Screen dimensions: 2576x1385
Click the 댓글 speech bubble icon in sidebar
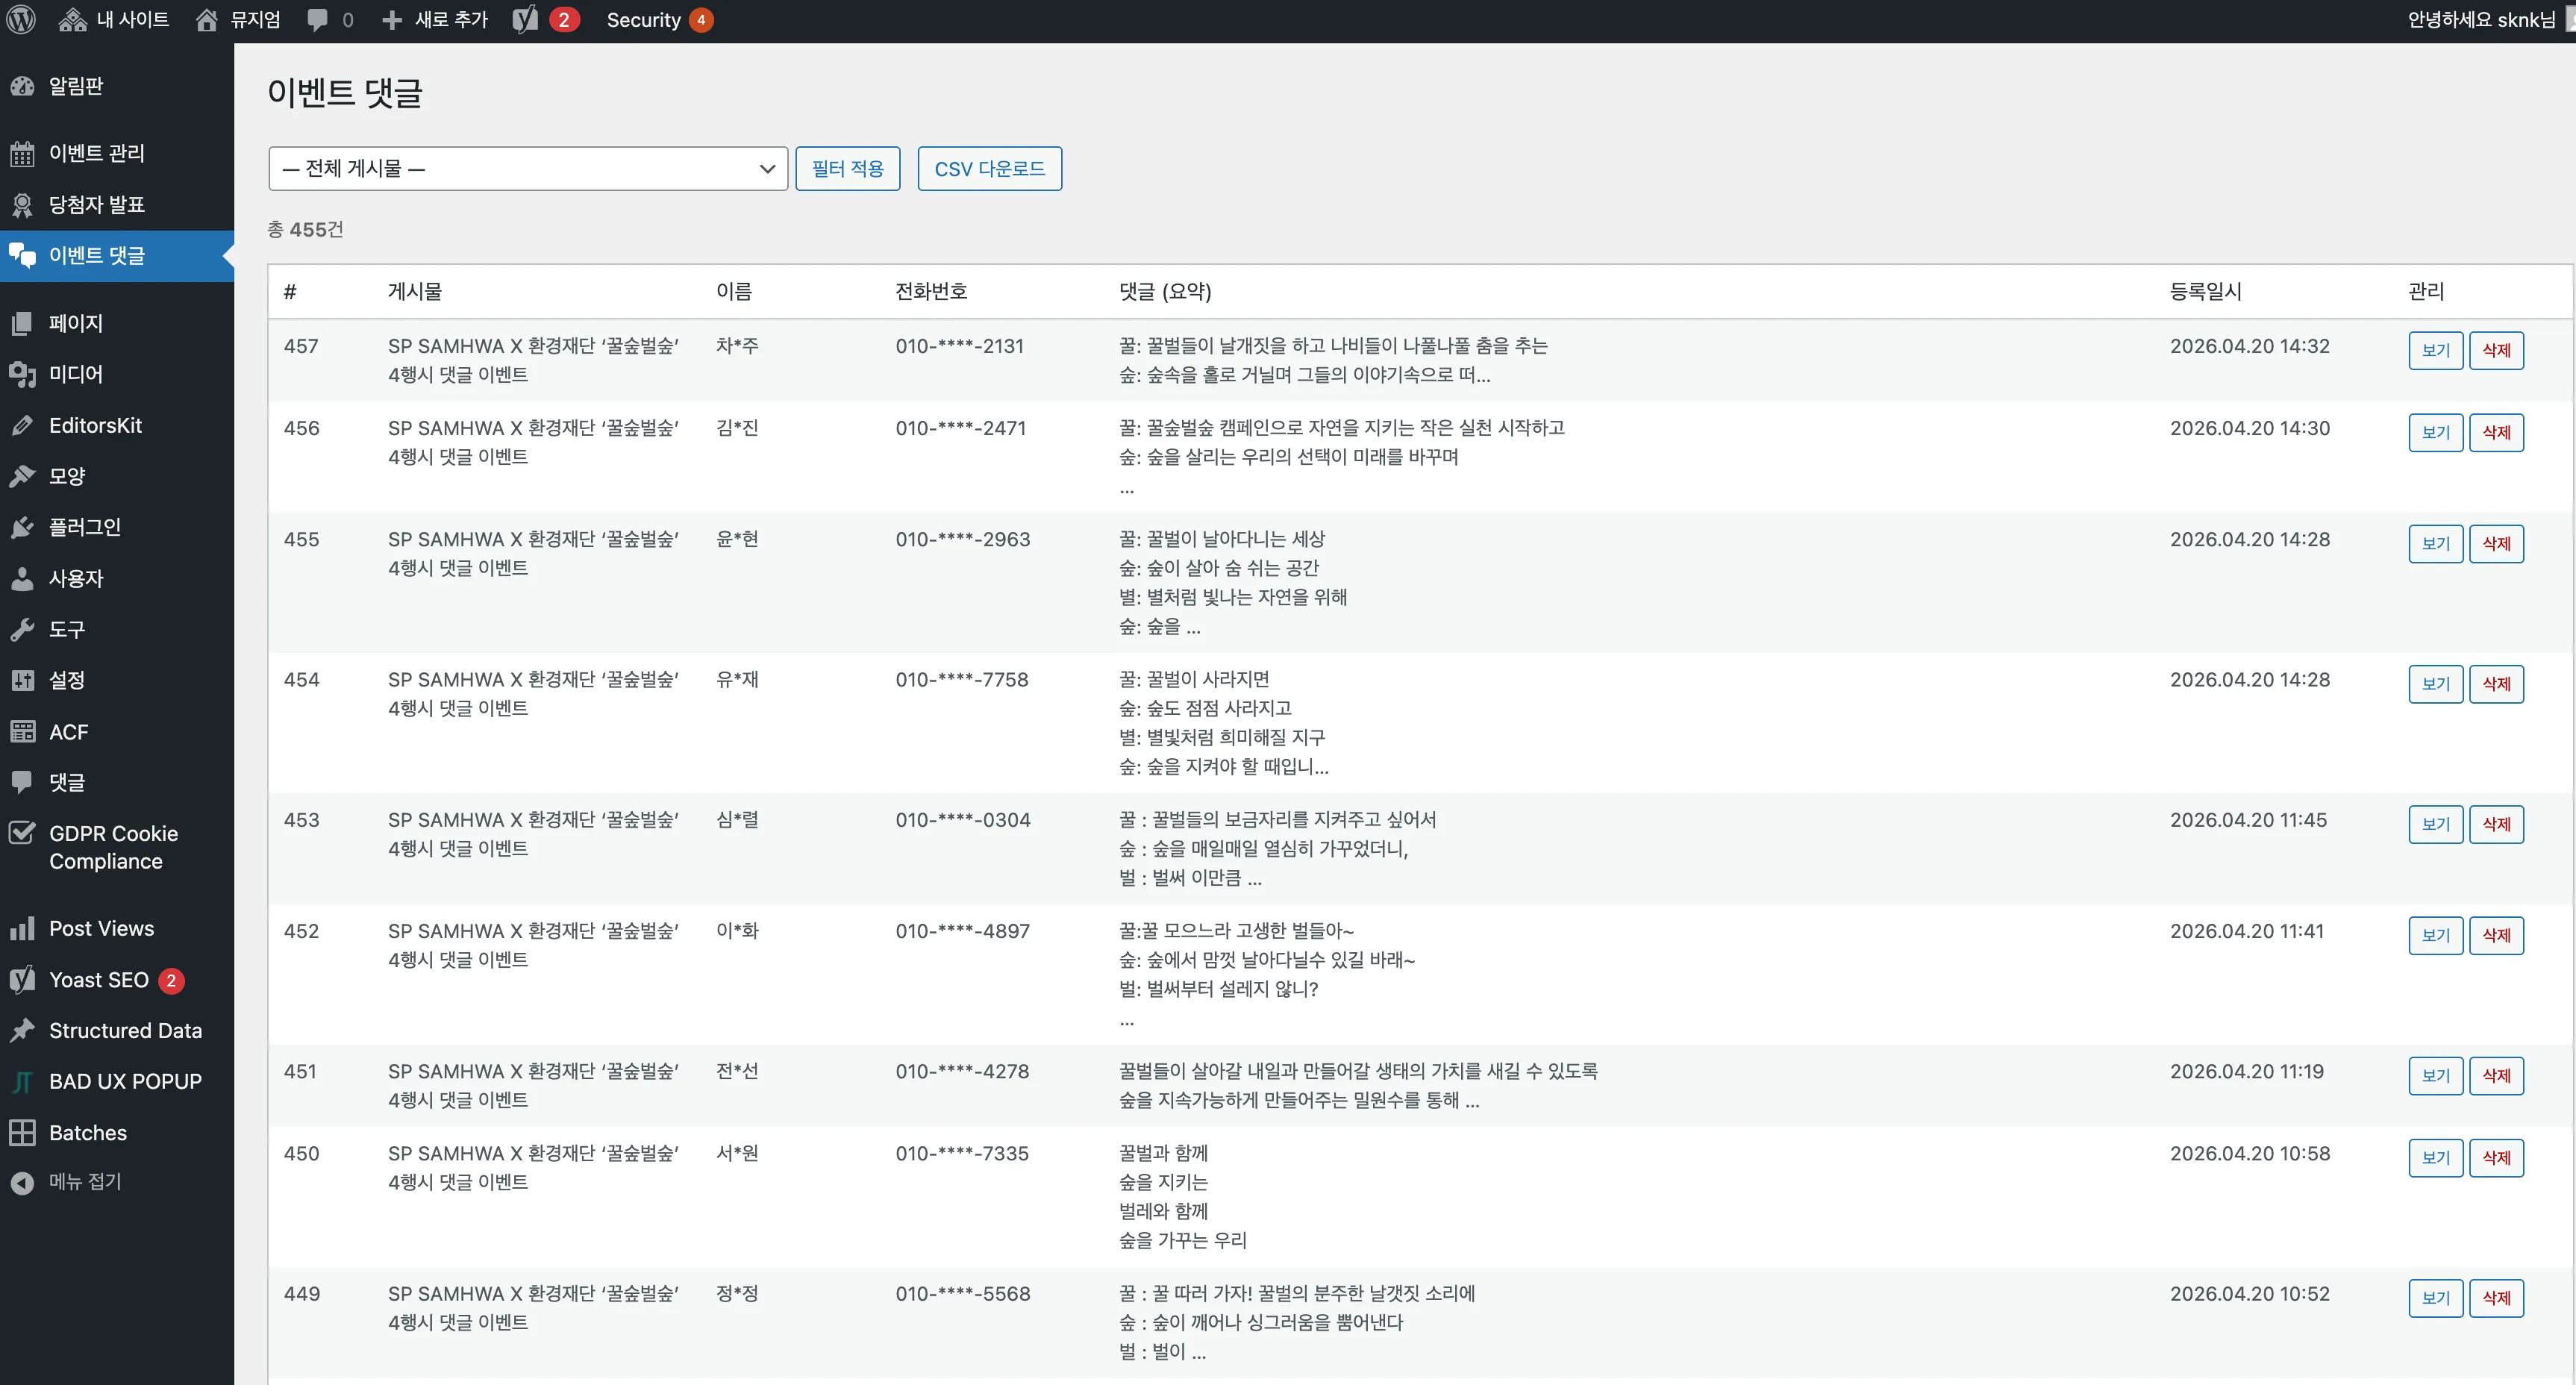pyautogui.click(x=22, y=782)
